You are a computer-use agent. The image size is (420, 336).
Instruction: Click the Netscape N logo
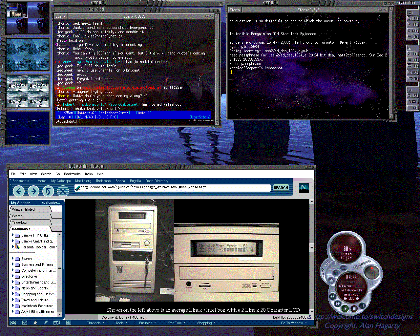[x=304, y=188]
